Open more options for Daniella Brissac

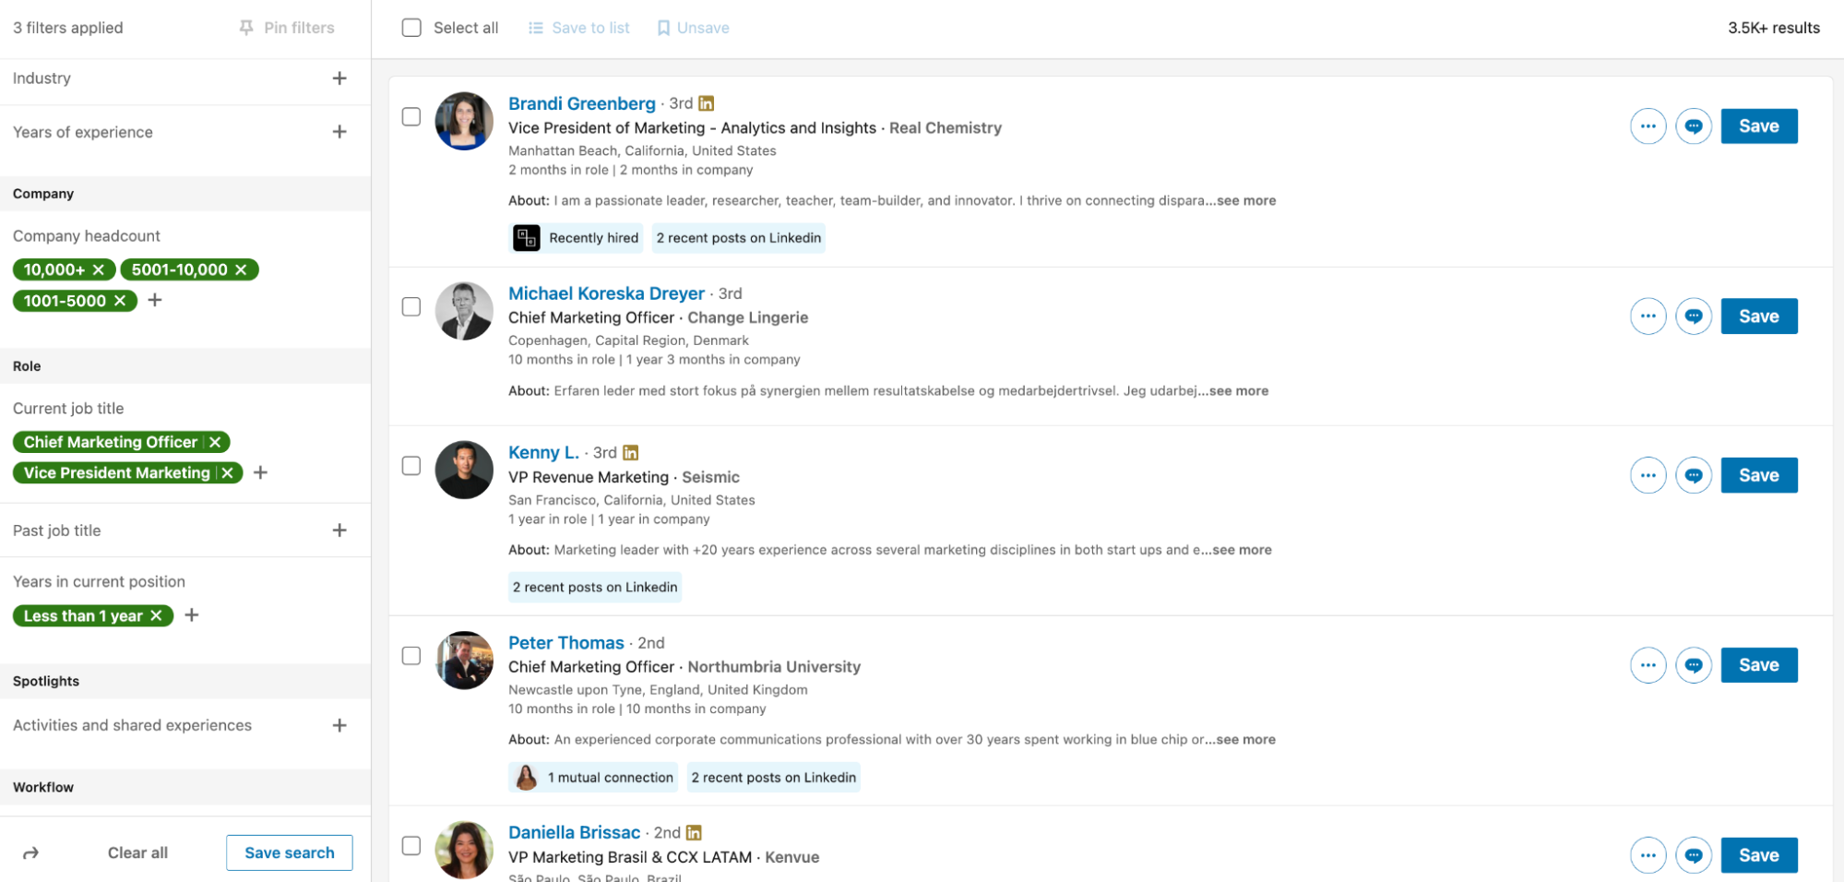pos(1648,855)
